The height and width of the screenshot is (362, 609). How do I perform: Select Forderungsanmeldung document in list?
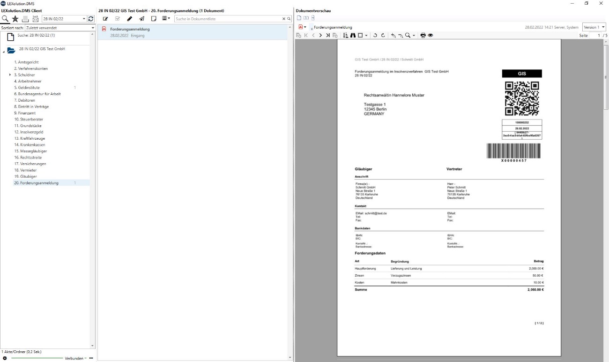[193, 32]
